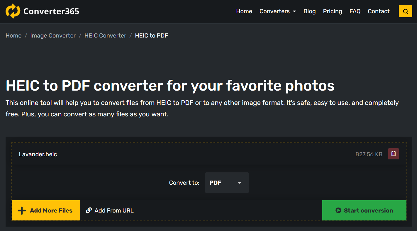Click the circular arrows in the Converter365 logo
The image size is (417, 231).
(13, 11)
